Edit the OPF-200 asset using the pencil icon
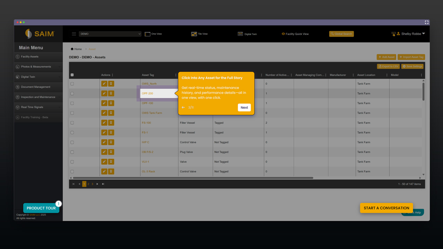Image resolution: width=443 pixels, height=249 pixels. pos(104,93)
